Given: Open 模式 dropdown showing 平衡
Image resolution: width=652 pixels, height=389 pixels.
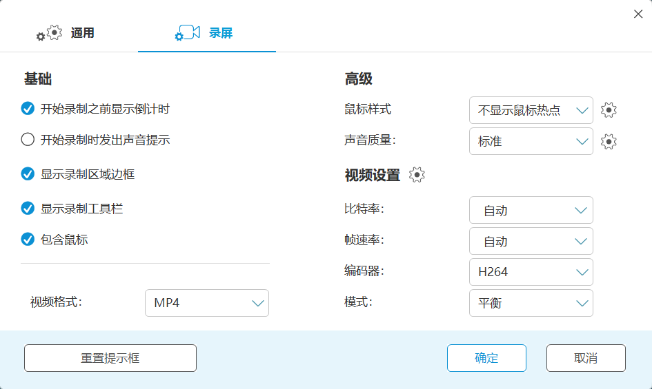Looking at the screenshot, I should (x=531, y=303).
